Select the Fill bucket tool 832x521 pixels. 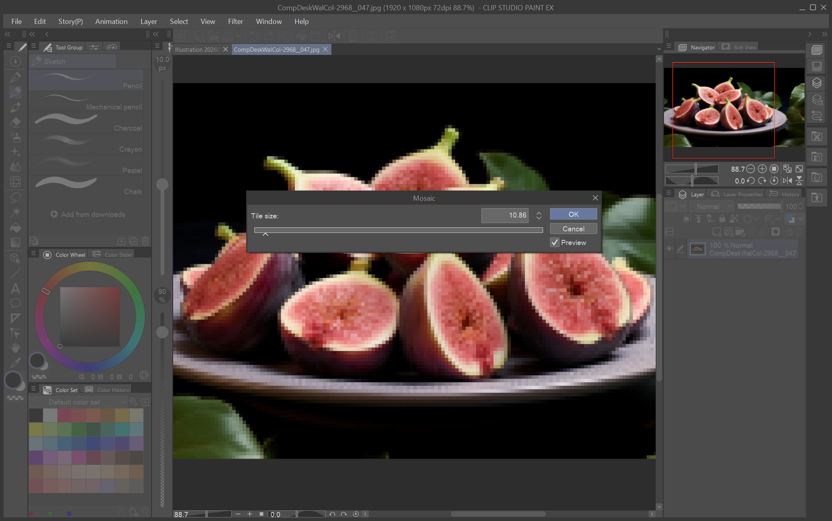[x=15, y=228]
